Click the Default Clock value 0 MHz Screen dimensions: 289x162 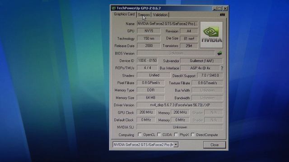coord(146,120)
